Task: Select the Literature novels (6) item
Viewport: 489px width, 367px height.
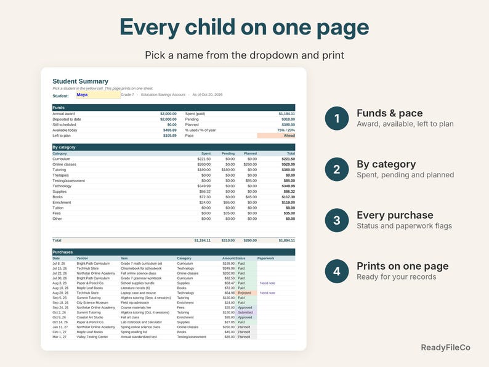Action: coord(135,288)
